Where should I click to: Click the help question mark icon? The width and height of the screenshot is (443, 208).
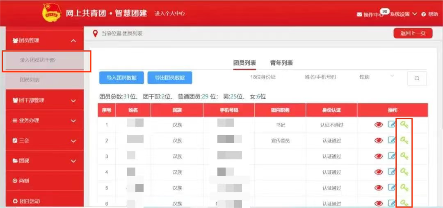click(423, 14)
